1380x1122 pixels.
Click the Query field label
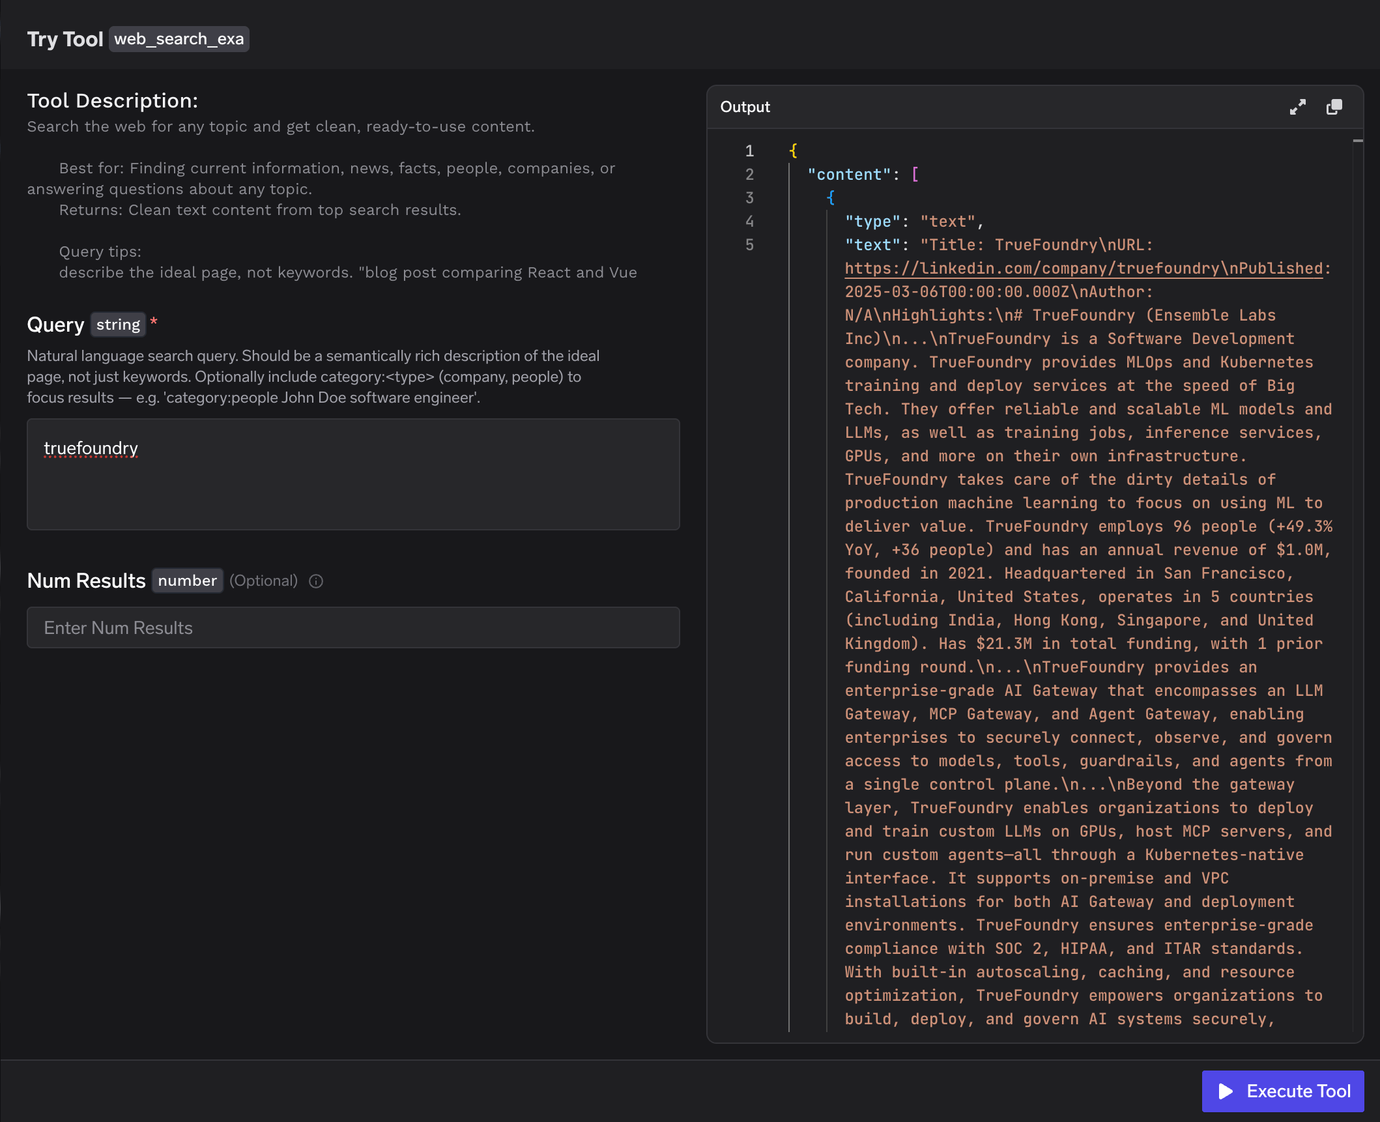(x=55, y=324)
